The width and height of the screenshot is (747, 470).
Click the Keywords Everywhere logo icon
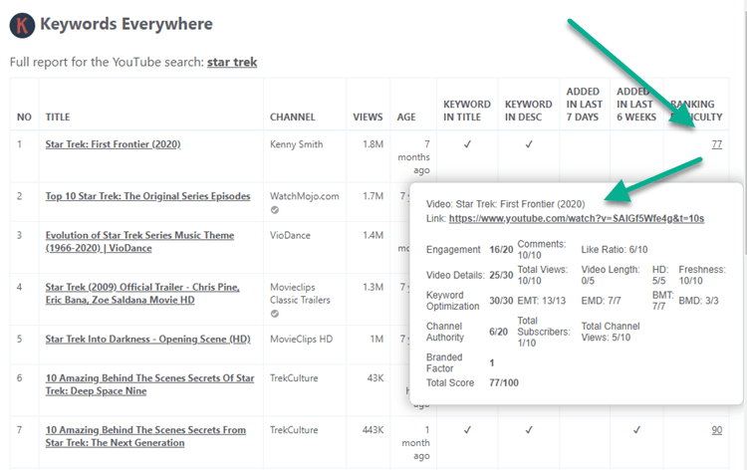tap(22, 25)
